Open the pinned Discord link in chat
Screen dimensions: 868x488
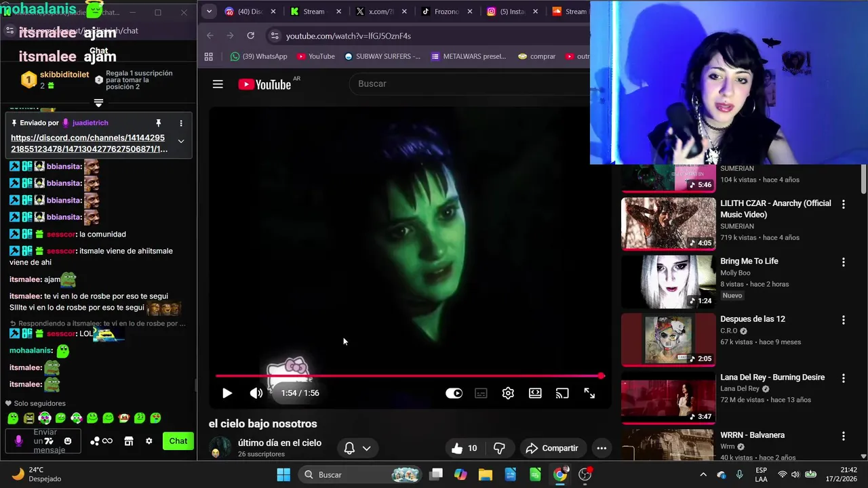pyautogui.click(x=89, y=143)
